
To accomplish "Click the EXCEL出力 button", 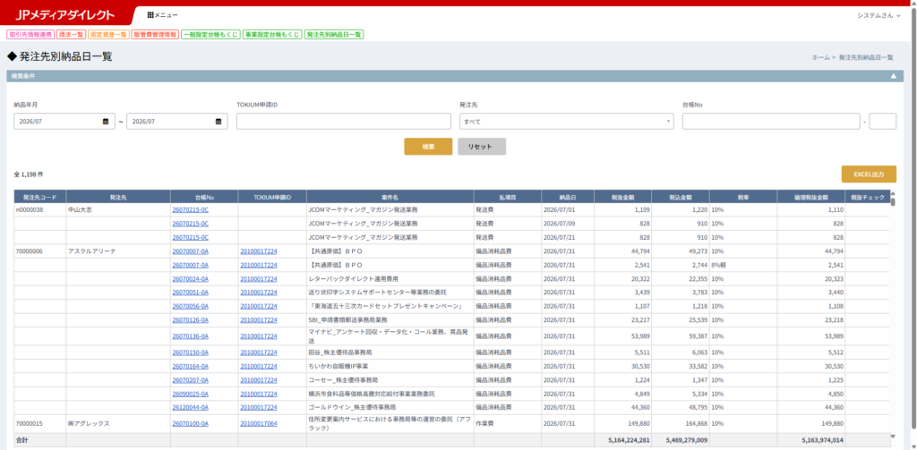I will pos(869,174).
